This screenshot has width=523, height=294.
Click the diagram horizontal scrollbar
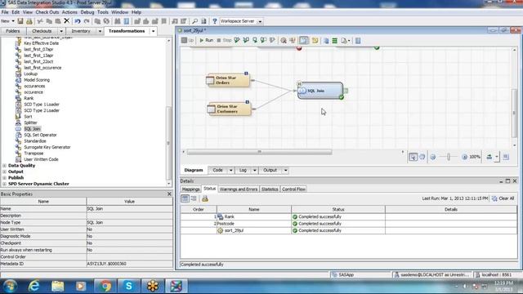tap(259, 152)
